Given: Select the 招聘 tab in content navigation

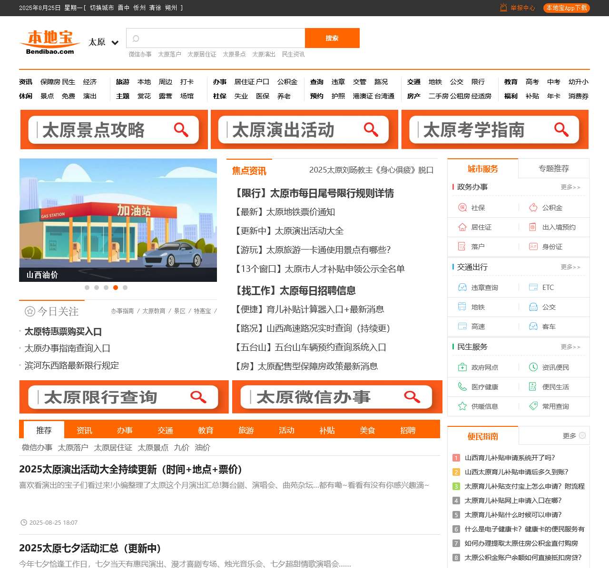Looking at the screenshot, I should pyautogui.click(x=407, y=430).
